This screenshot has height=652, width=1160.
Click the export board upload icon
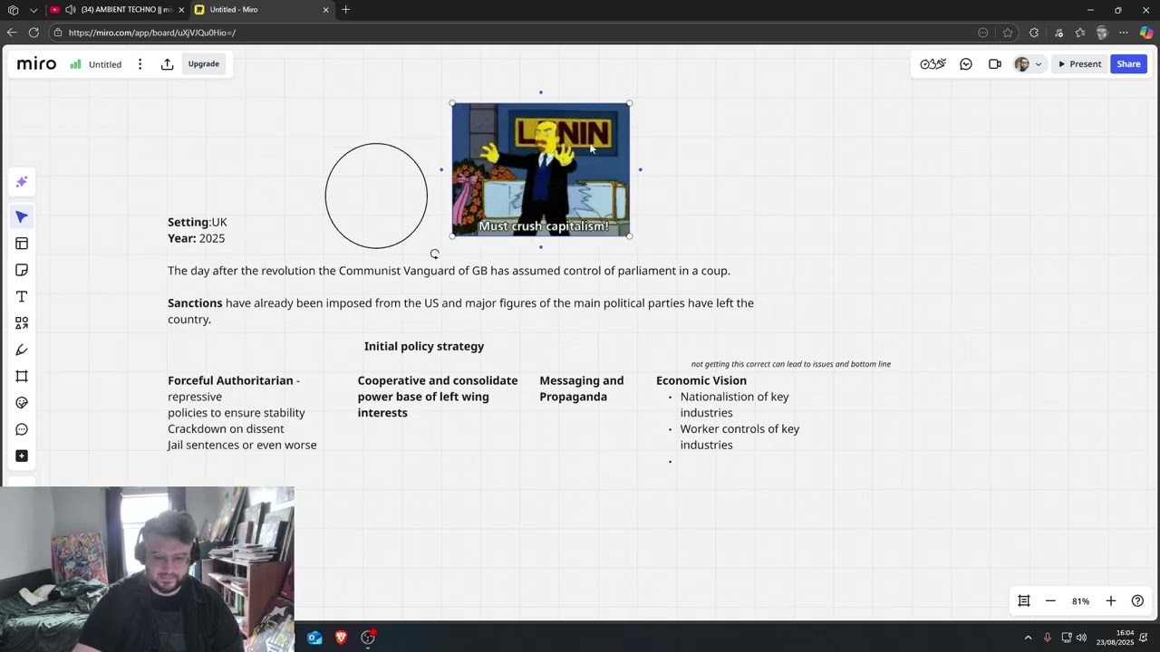pyautogui.click(x=167, y=64)
